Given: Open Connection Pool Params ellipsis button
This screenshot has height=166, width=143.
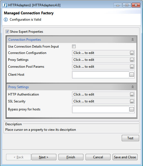Looking at the screenshot, I should pyautogui.click(x=132, y=67).
